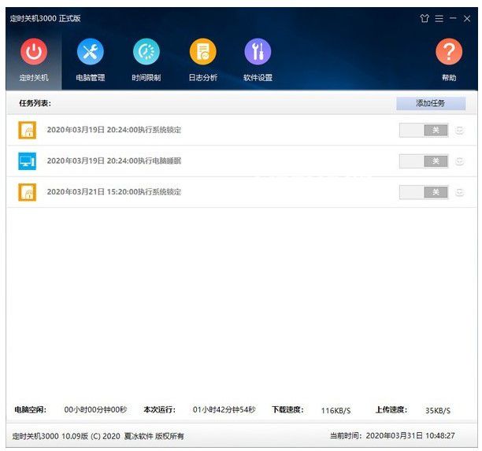Click the 添加任务 button
482x451 pixels.
(x=431, y=103)
